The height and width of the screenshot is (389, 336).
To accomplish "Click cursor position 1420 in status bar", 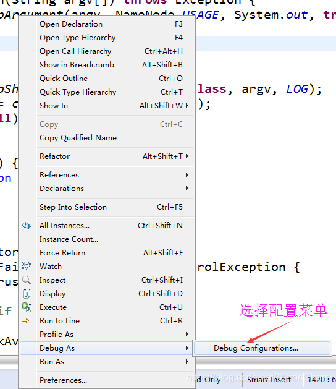I will click(x=322, y=380).
